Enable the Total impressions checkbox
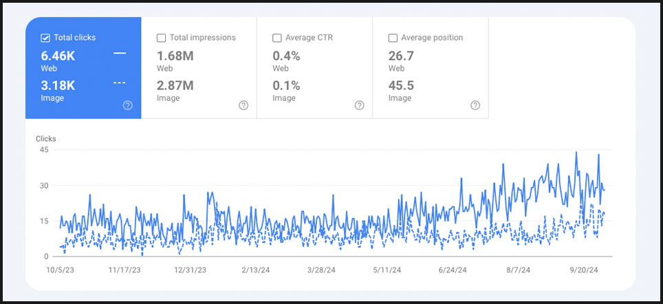Screen dimensions: 663x304 coord(161,38)
